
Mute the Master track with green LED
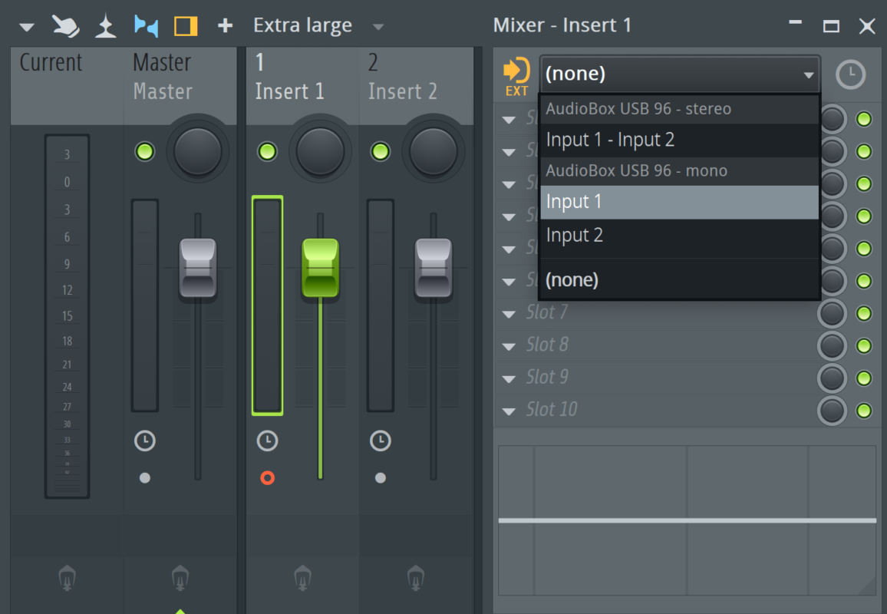(x=144, y=151)
